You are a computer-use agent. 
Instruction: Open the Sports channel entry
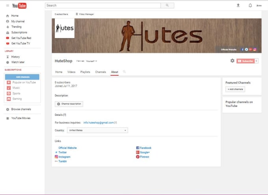pos(16,93)
